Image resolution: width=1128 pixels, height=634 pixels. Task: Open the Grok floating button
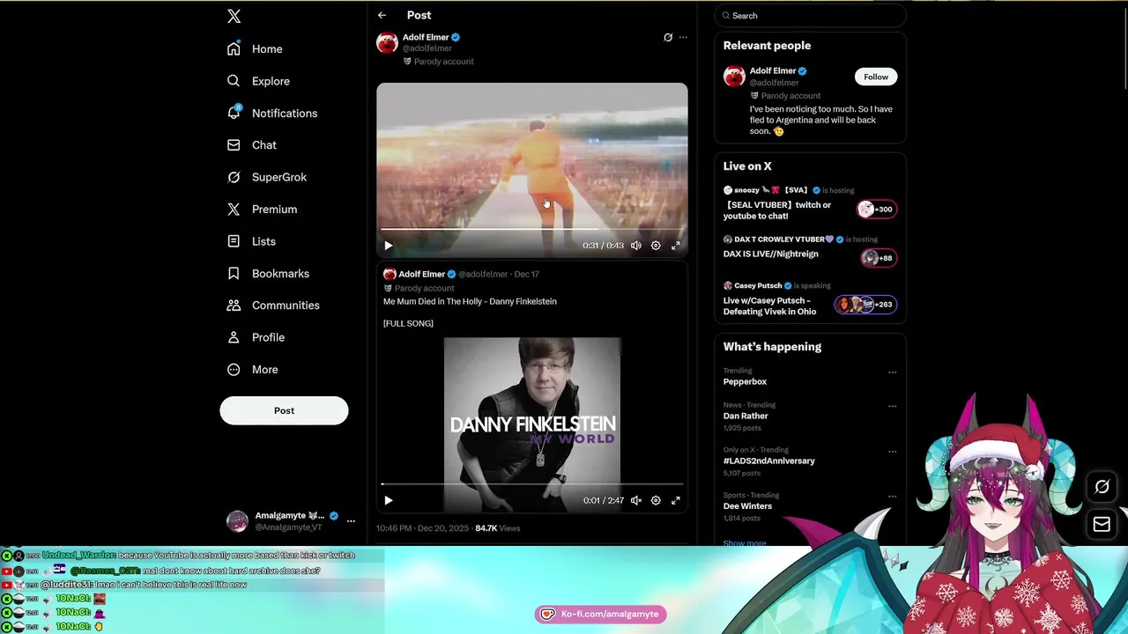1102,487
